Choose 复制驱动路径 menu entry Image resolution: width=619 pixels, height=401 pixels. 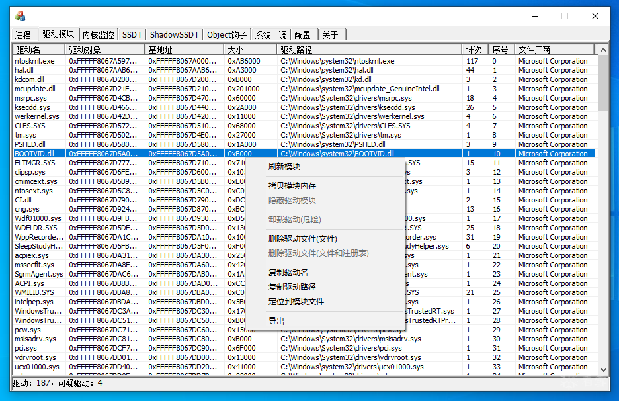(325, 287)
